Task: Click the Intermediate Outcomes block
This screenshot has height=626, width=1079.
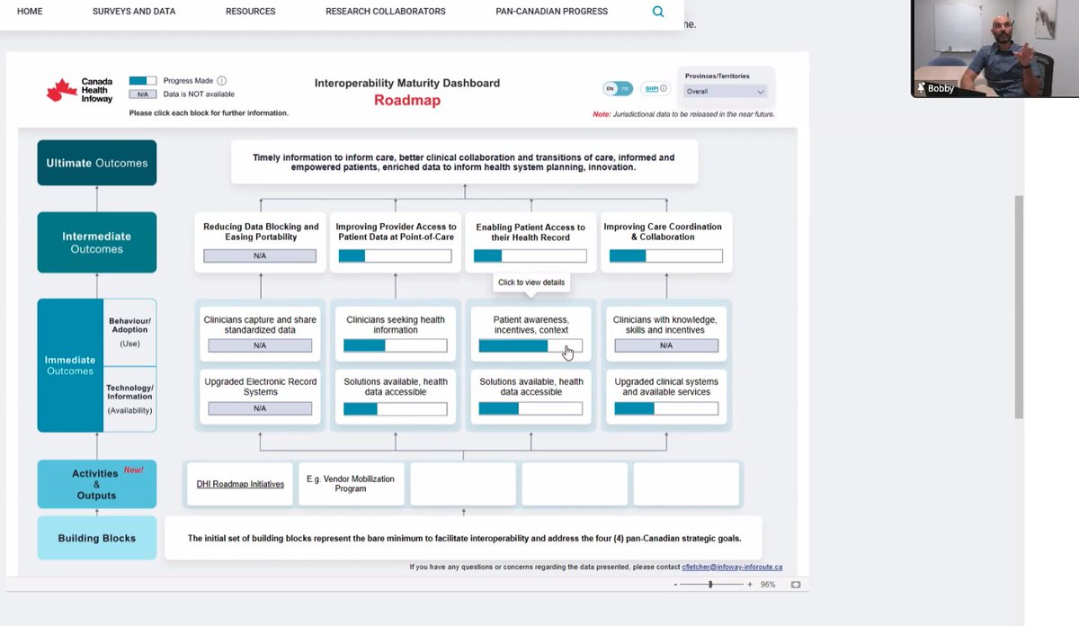Action: [x=96, y=243]
